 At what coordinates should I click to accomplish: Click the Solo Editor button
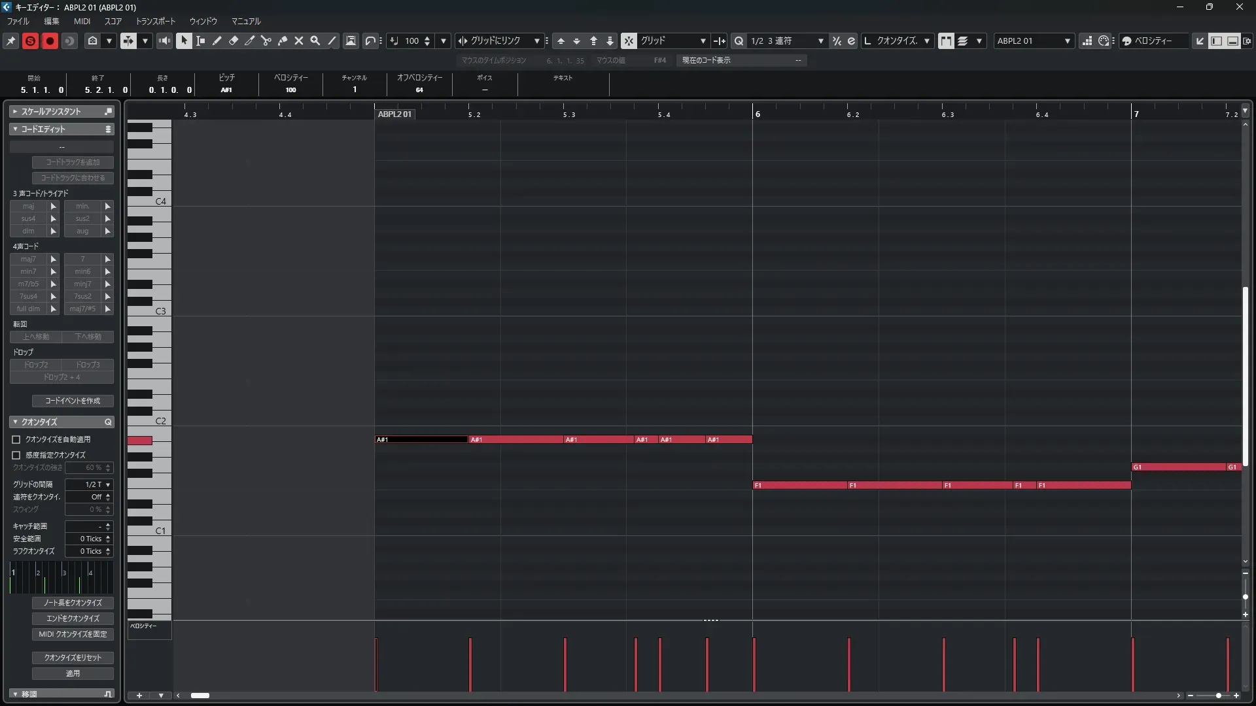pos(30,41)
